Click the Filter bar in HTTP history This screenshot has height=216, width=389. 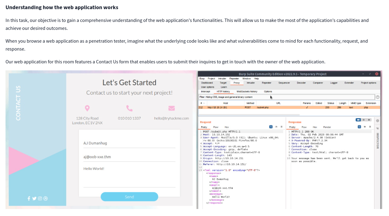[287, 97]
